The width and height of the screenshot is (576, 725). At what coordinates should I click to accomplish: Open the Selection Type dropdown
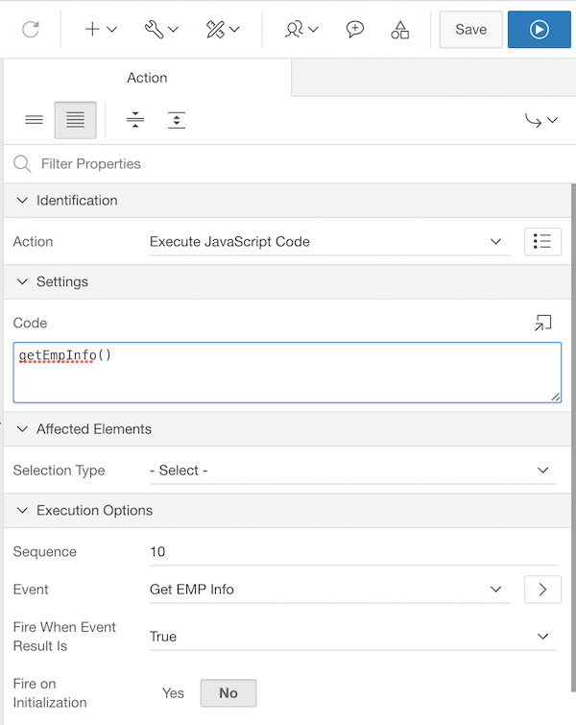tap(350, 471)
